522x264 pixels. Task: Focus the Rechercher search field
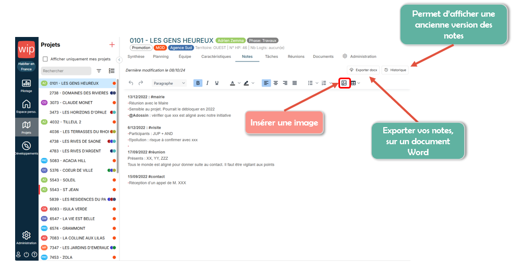tap(66, 71)
